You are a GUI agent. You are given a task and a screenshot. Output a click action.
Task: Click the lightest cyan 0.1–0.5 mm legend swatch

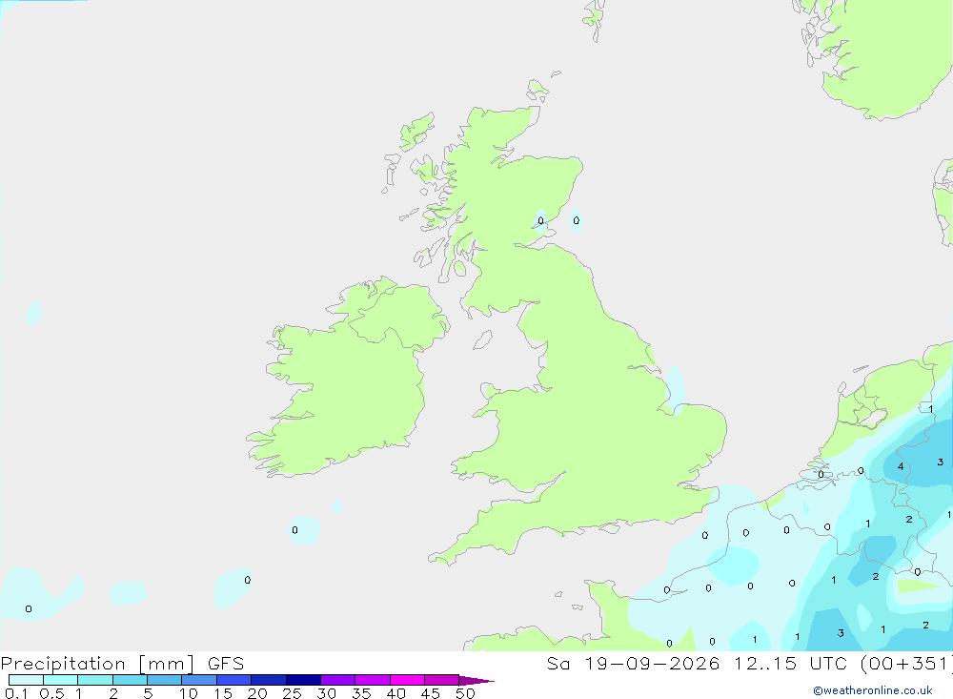(26, 680)
